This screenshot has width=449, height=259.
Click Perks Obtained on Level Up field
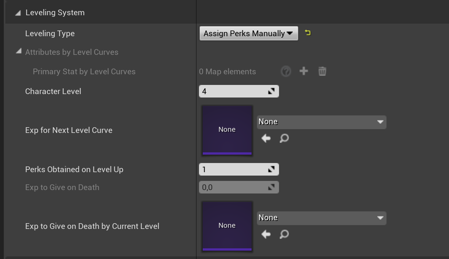[233, 169]
